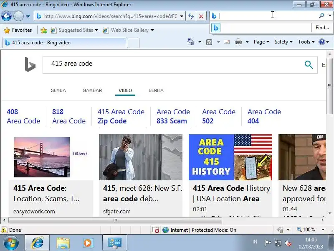Go back with the browser Back arrow
Image resolution: width=334 pixels, height=251 pixels.
(x=6, y=16)
